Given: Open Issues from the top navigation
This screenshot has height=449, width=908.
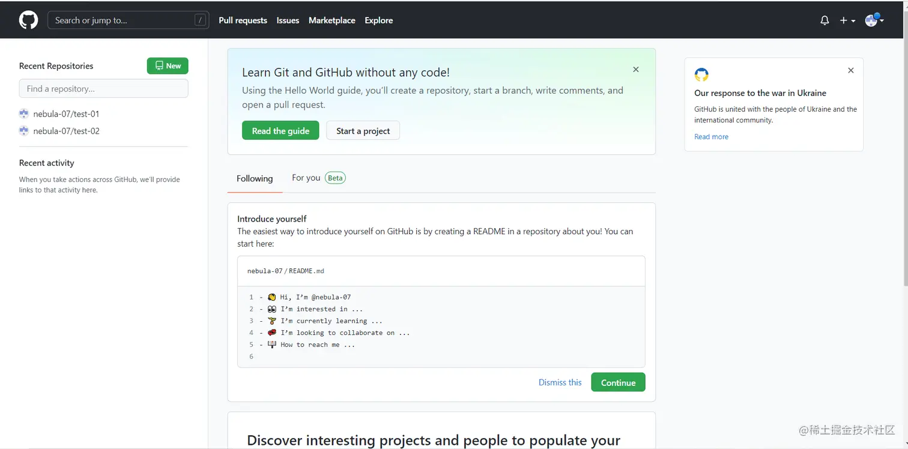Looking at the screenshot, I should pyautogui.click(x=288, y=20).
